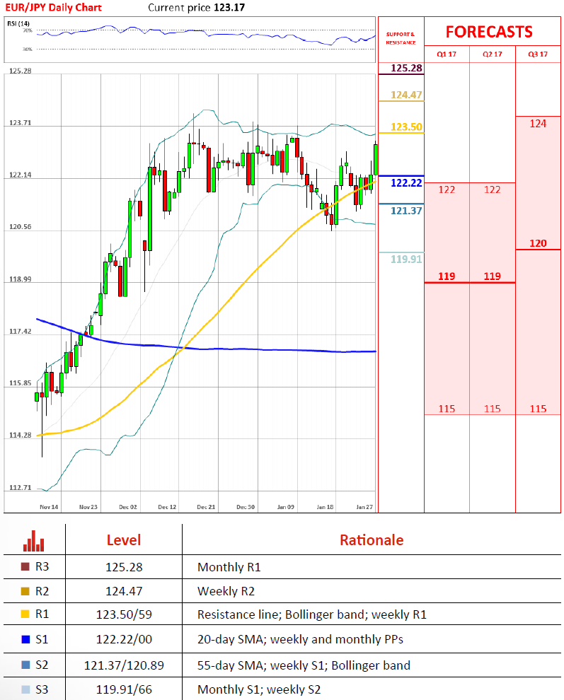The width and height of the screenshot is (564, 700).
Task: Click the 114.28 price axis label
Action: click(20, 435)
